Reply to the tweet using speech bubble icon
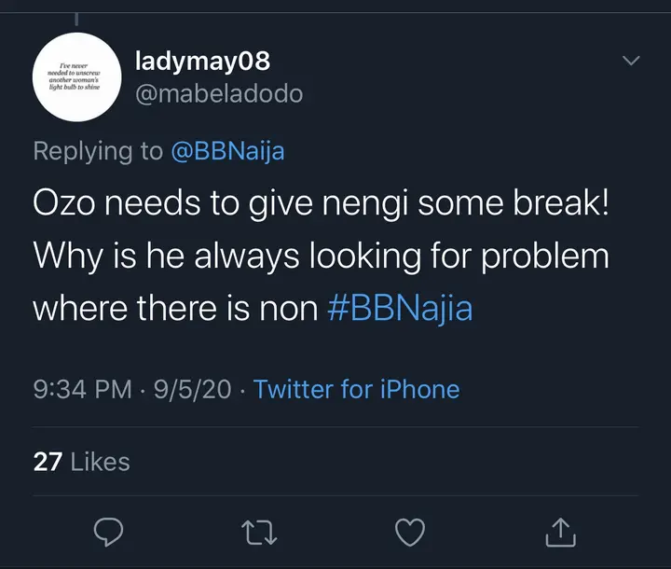The width and height of the screenshot is (671, 569). pos(110,531)
